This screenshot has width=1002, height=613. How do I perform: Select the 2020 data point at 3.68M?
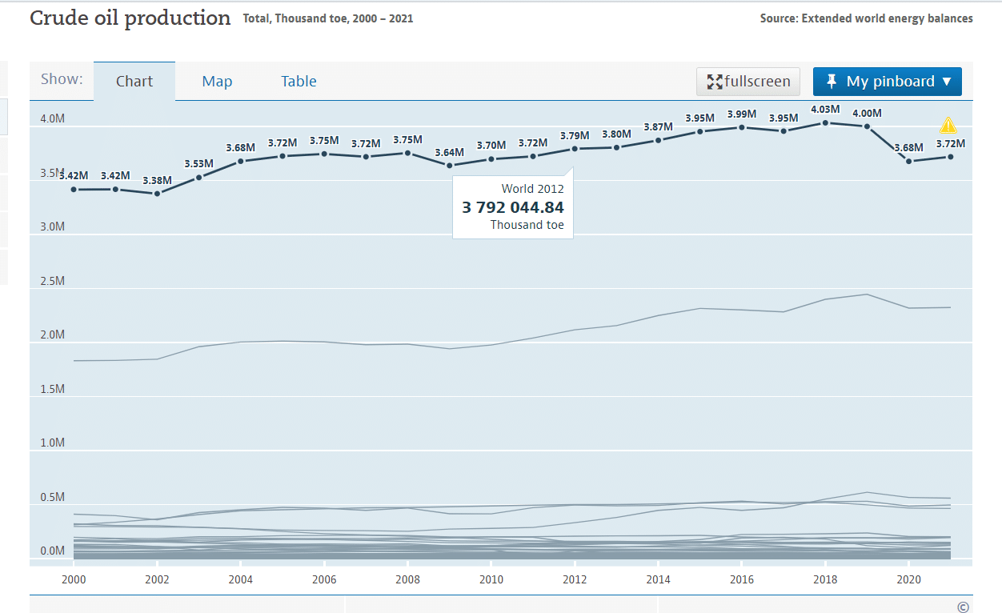908,161
